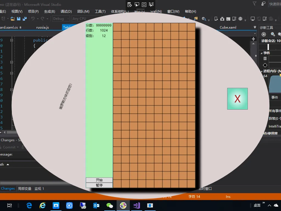Click the quick launch search box
The width and height of the screenshot is (281, 211).
click(275, 4)
